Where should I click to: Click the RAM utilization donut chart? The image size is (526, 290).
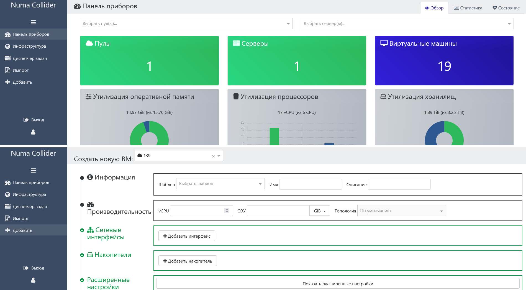[149, 133]
